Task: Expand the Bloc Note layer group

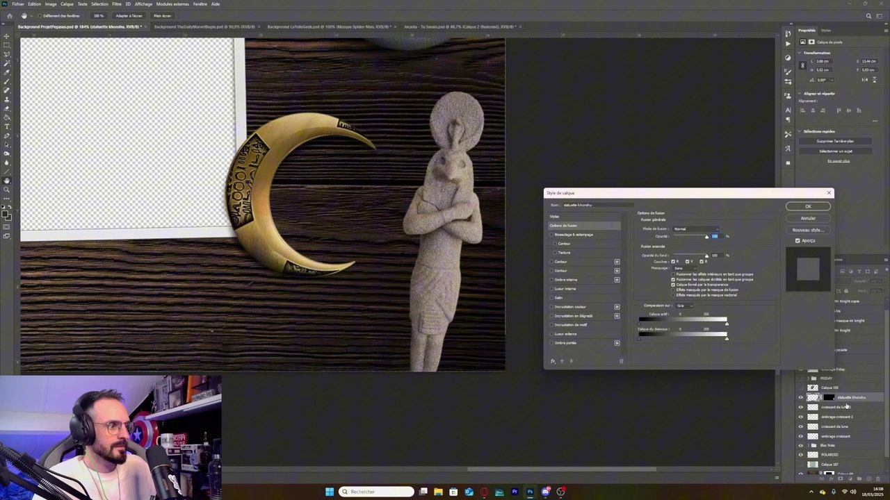Action: 808,445
